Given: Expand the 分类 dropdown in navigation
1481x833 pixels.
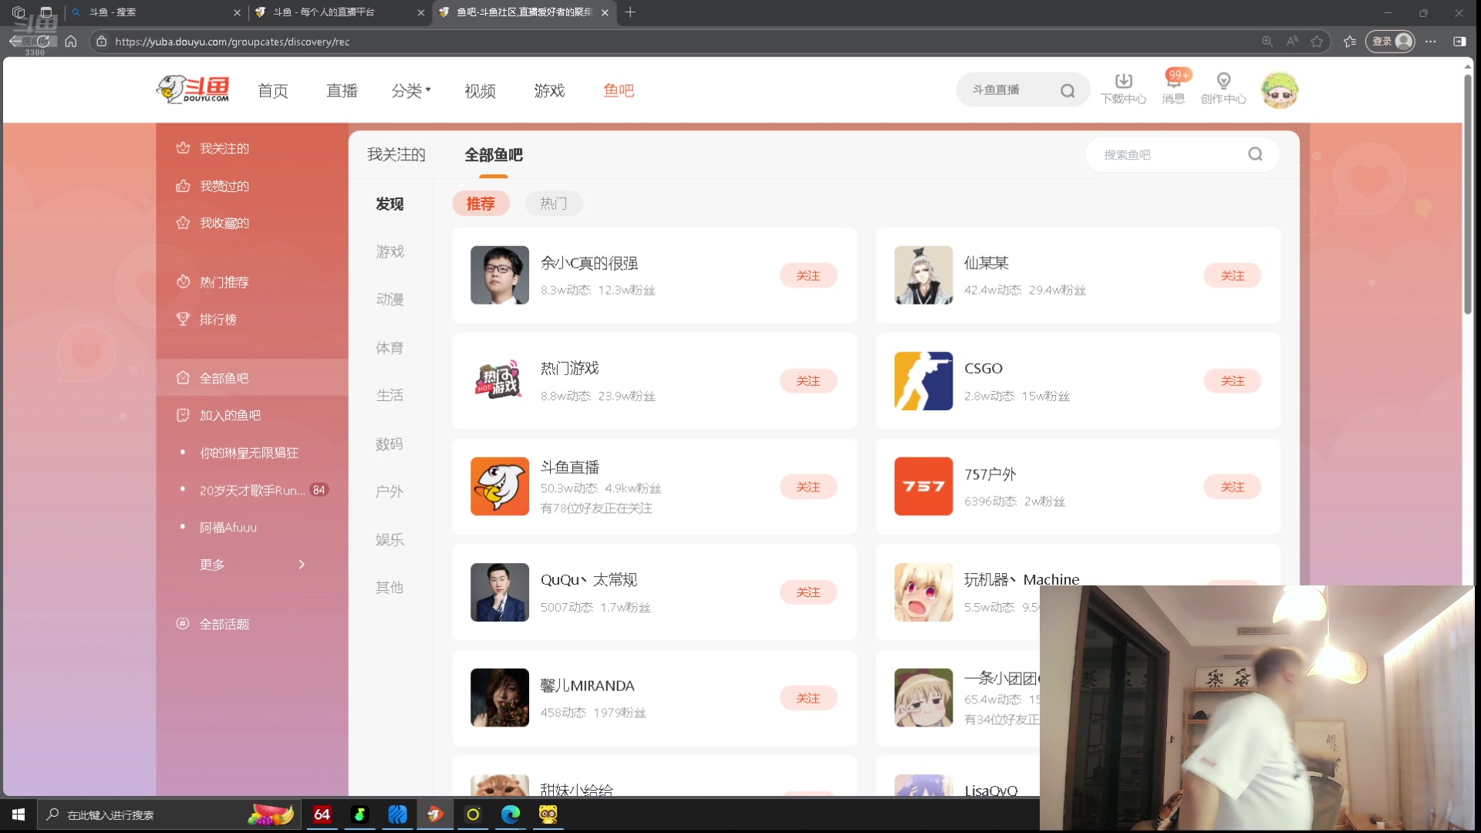Looking at the screenshot, I should (410, 91).
